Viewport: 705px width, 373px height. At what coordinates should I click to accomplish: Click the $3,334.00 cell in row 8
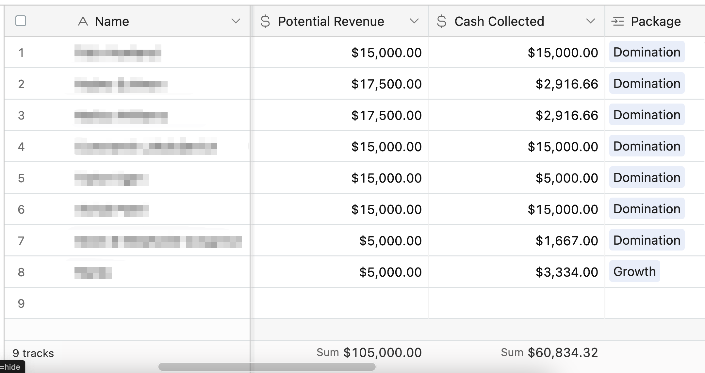click(x=566, y=272)
